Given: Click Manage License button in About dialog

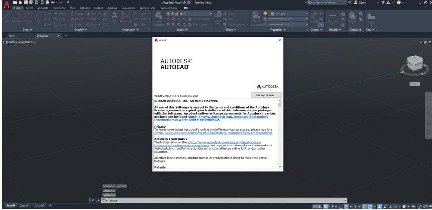Looking at the screenshot, I should tap(266, 95).
